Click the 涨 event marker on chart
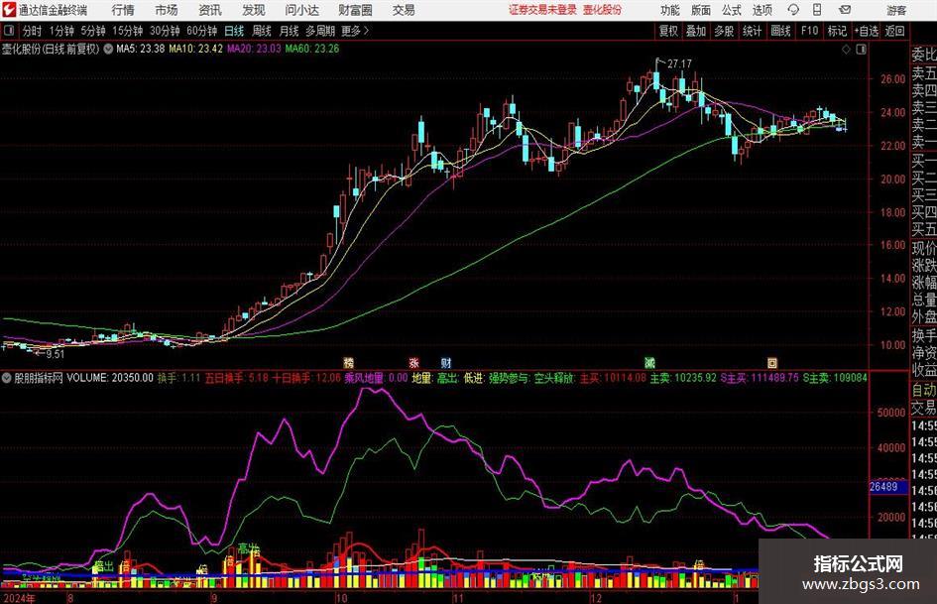 (x=414, y=362)
